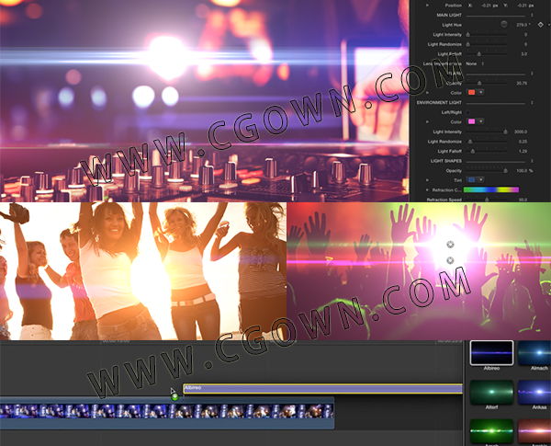Select the bright green flare preset thumbnail
The image size is (551, 446).
click(491, 430)
